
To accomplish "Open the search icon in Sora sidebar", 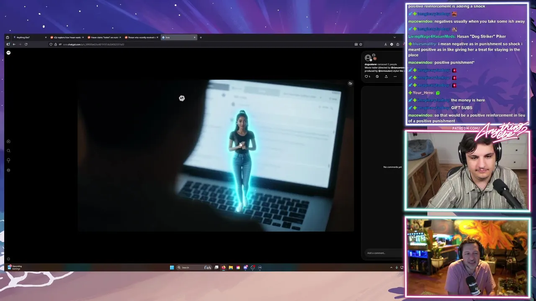I will coord(8,150).
